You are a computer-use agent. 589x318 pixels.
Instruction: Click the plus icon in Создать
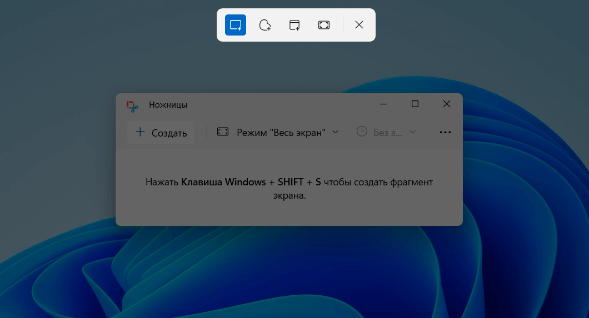point(141,133)
